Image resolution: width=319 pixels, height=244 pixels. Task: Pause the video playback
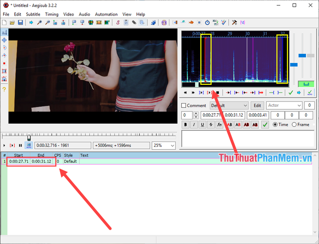point(21,145)
